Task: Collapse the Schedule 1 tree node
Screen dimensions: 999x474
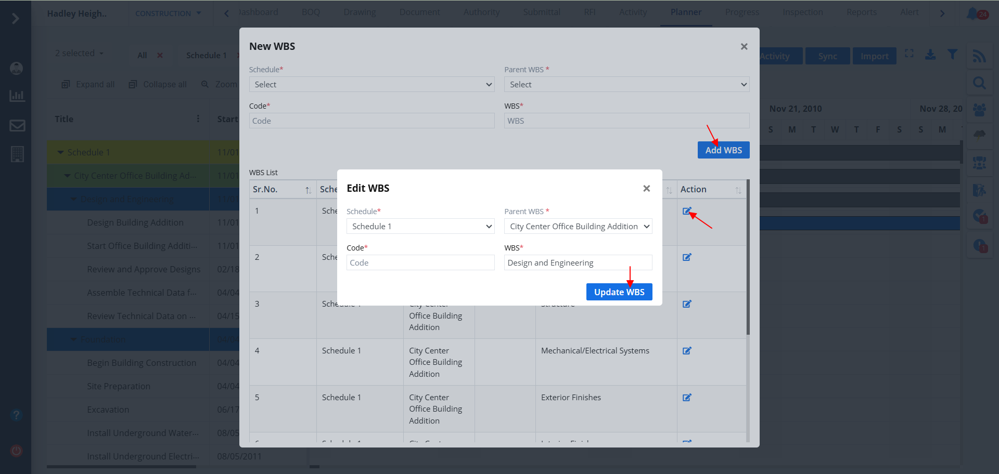Action: pos(61,152)
